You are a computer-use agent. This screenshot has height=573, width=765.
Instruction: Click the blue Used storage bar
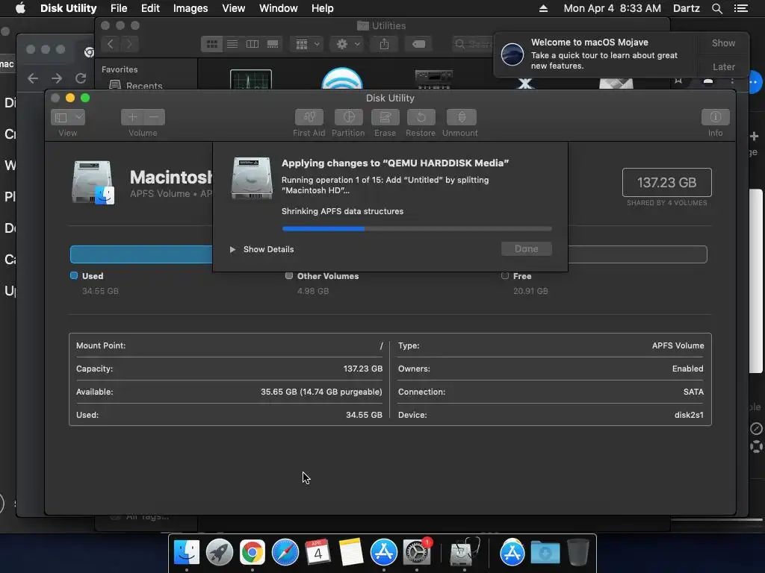tap(141, 254)
